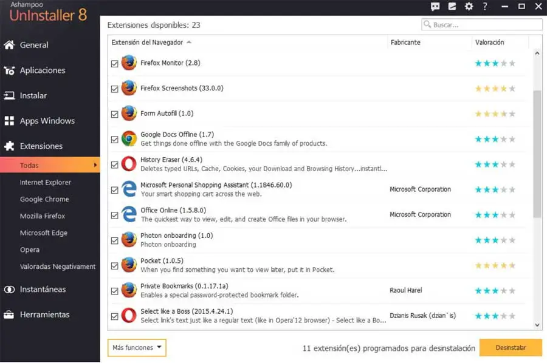This screenshot has width=547, height=363.
Task: Open the Aplicaciones section in sidebar
Action: [43, 70]
